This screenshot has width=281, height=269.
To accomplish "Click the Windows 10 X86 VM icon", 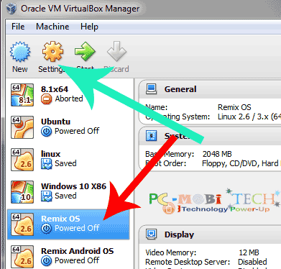I will [x=22, y=192].
